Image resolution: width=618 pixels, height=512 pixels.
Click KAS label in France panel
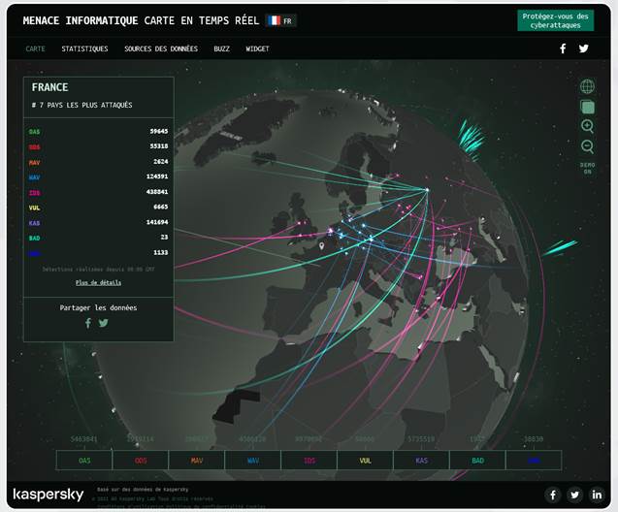[34, 223]
